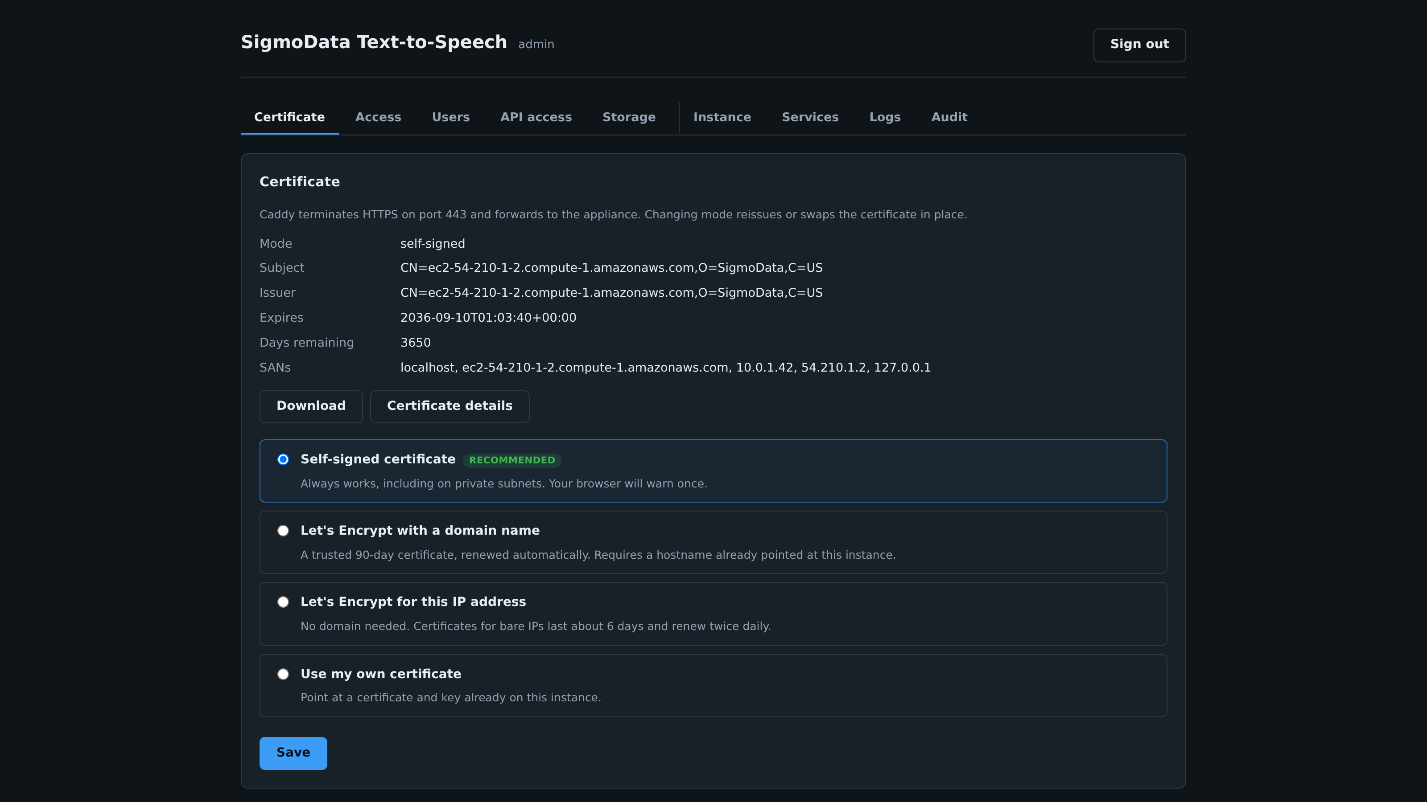
Task: Click the Caddy terminates HTTPS description
Action: (613, 215)
